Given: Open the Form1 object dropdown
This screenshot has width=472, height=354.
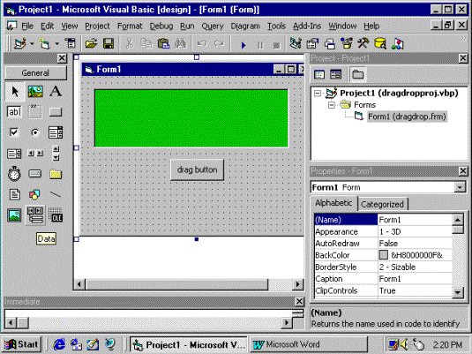Looking at the screenshot, I should 460,187.
